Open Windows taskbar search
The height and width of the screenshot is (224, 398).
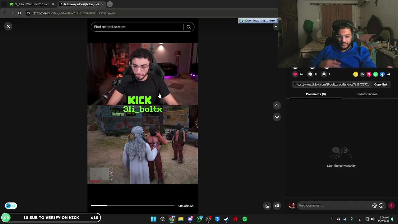(x=163, y=219)
